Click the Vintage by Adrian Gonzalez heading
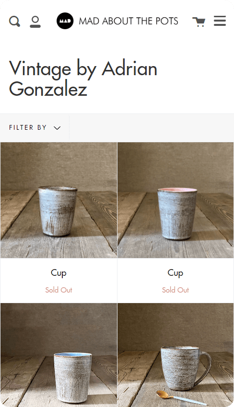Image resolution: width=234 pixels, height=407 pixels. (x=83, y=79)
